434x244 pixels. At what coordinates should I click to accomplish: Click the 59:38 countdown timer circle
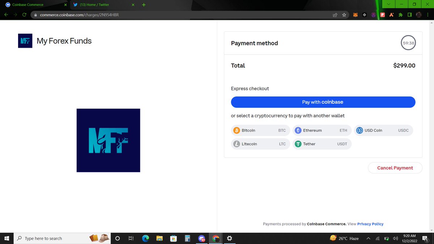pos(408,43)
